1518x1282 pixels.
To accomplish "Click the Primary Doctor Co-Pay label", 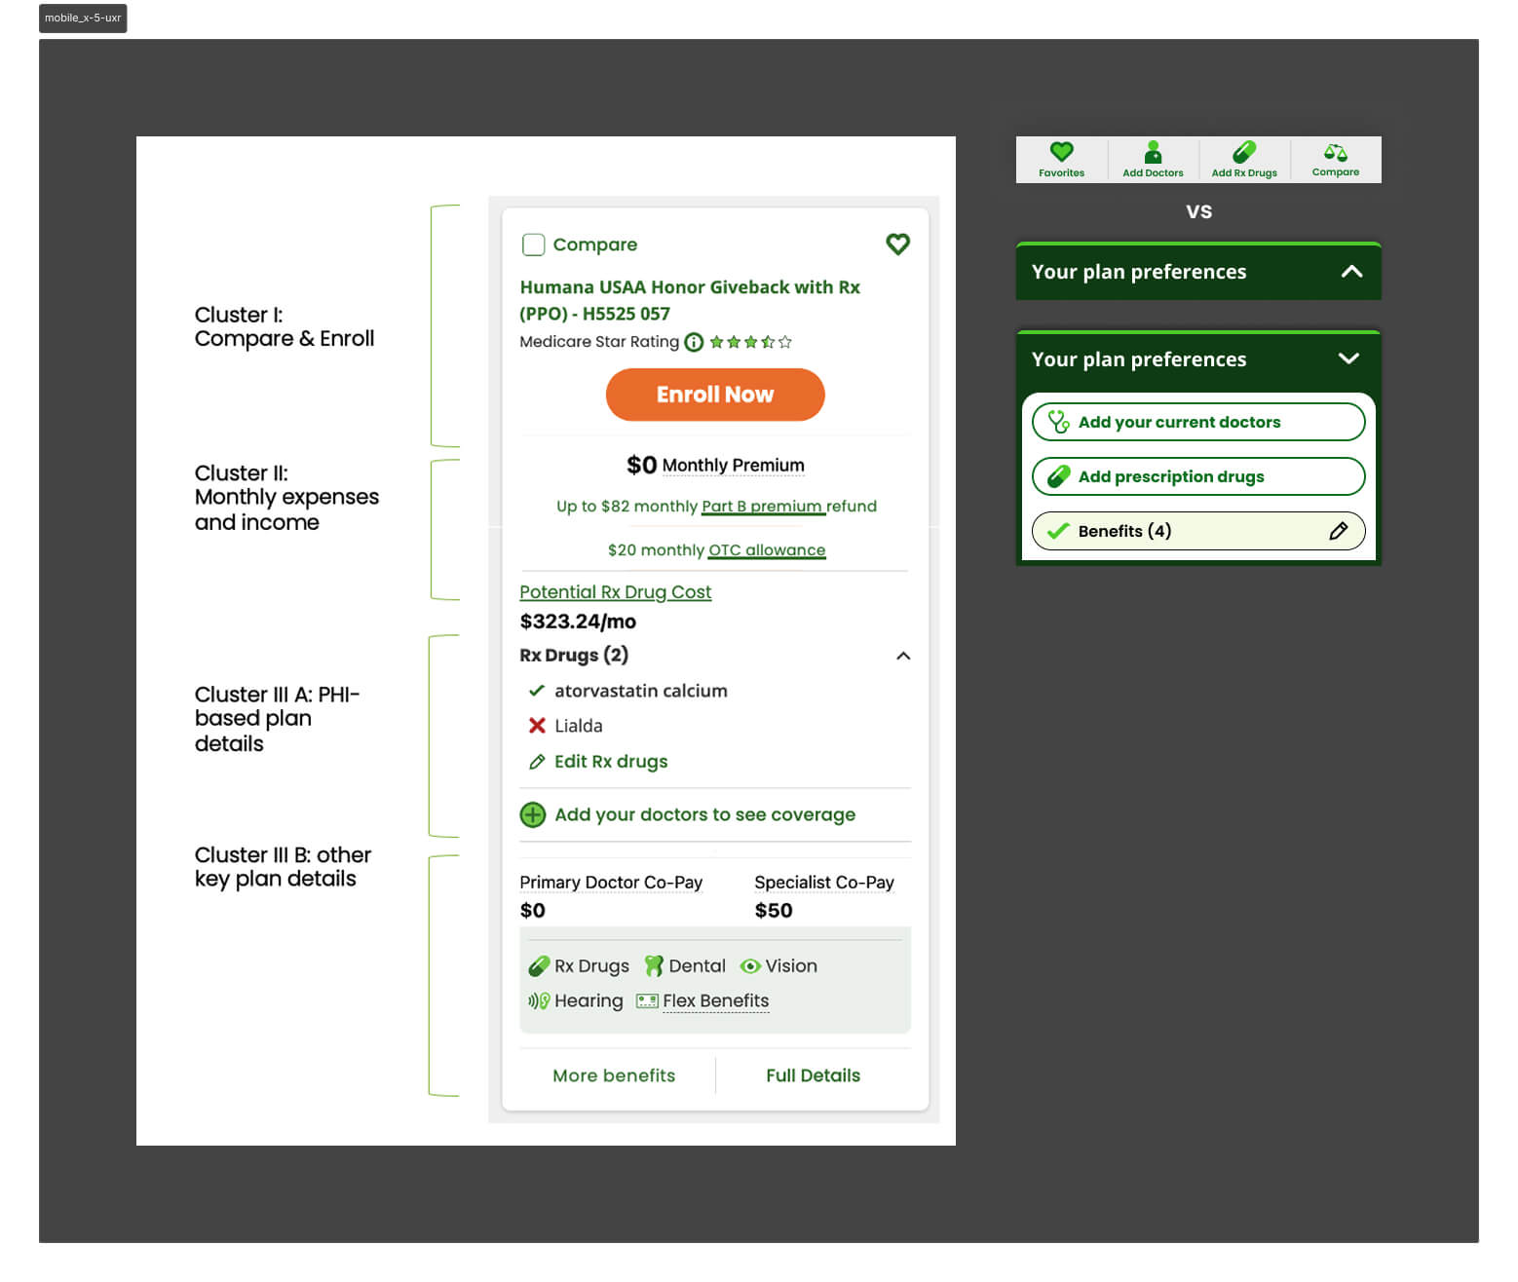I will [x=611, y=883].
